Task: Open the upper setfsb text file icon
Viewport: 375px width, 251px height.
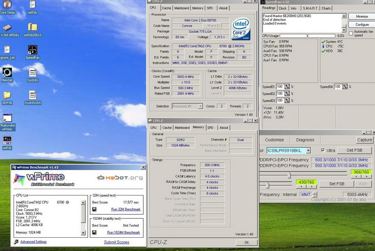Action: (33, 5)
